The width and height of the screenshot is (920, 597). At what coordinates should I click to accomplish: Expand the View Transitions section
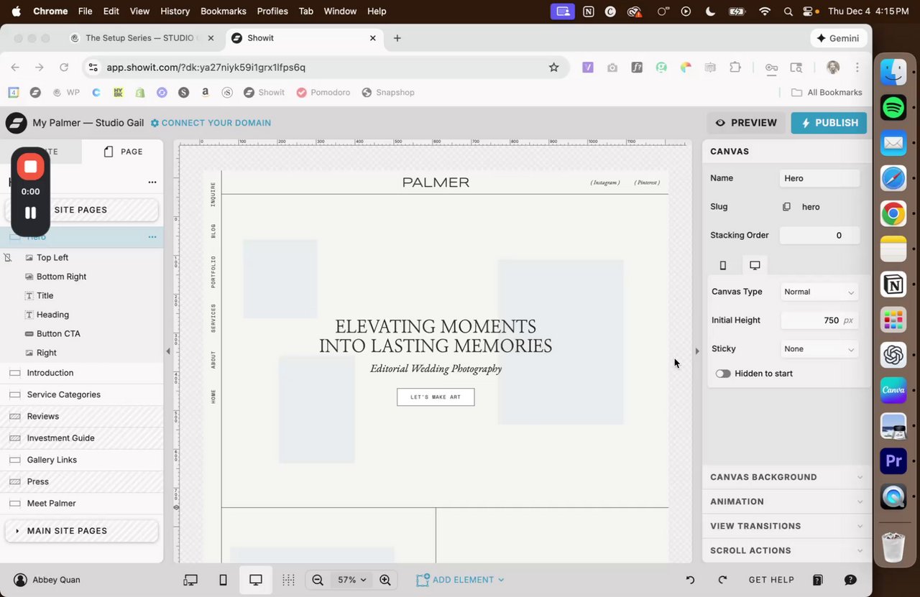(786, 526)
